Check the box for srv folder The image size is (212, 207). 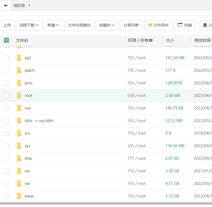point(6,134)
